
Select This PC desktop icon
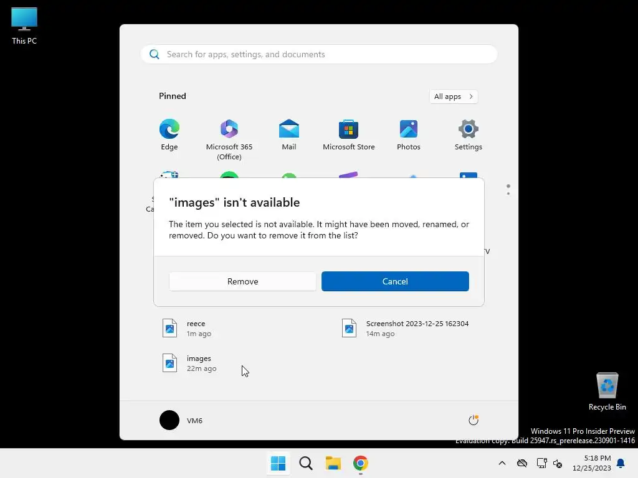(x=24, y=26)
